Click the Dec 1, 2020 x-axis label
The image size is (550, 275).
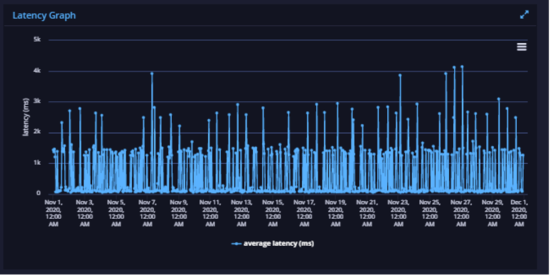point(519,213)
